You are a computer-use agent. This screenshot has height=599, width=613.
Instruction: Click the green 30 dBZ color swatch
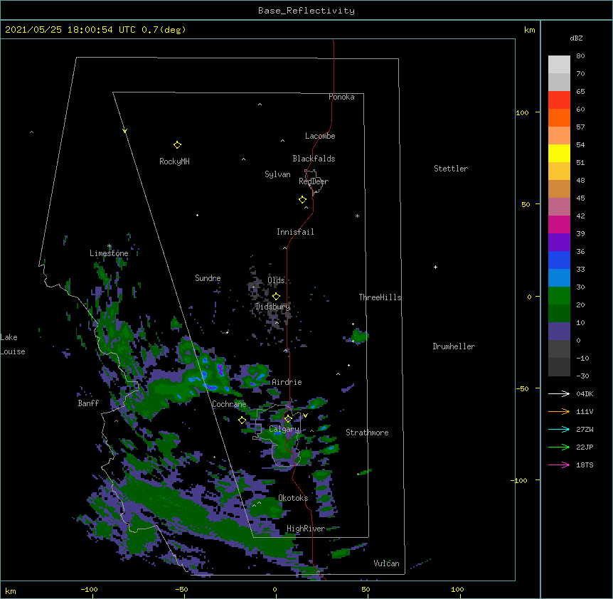(559, 296)
